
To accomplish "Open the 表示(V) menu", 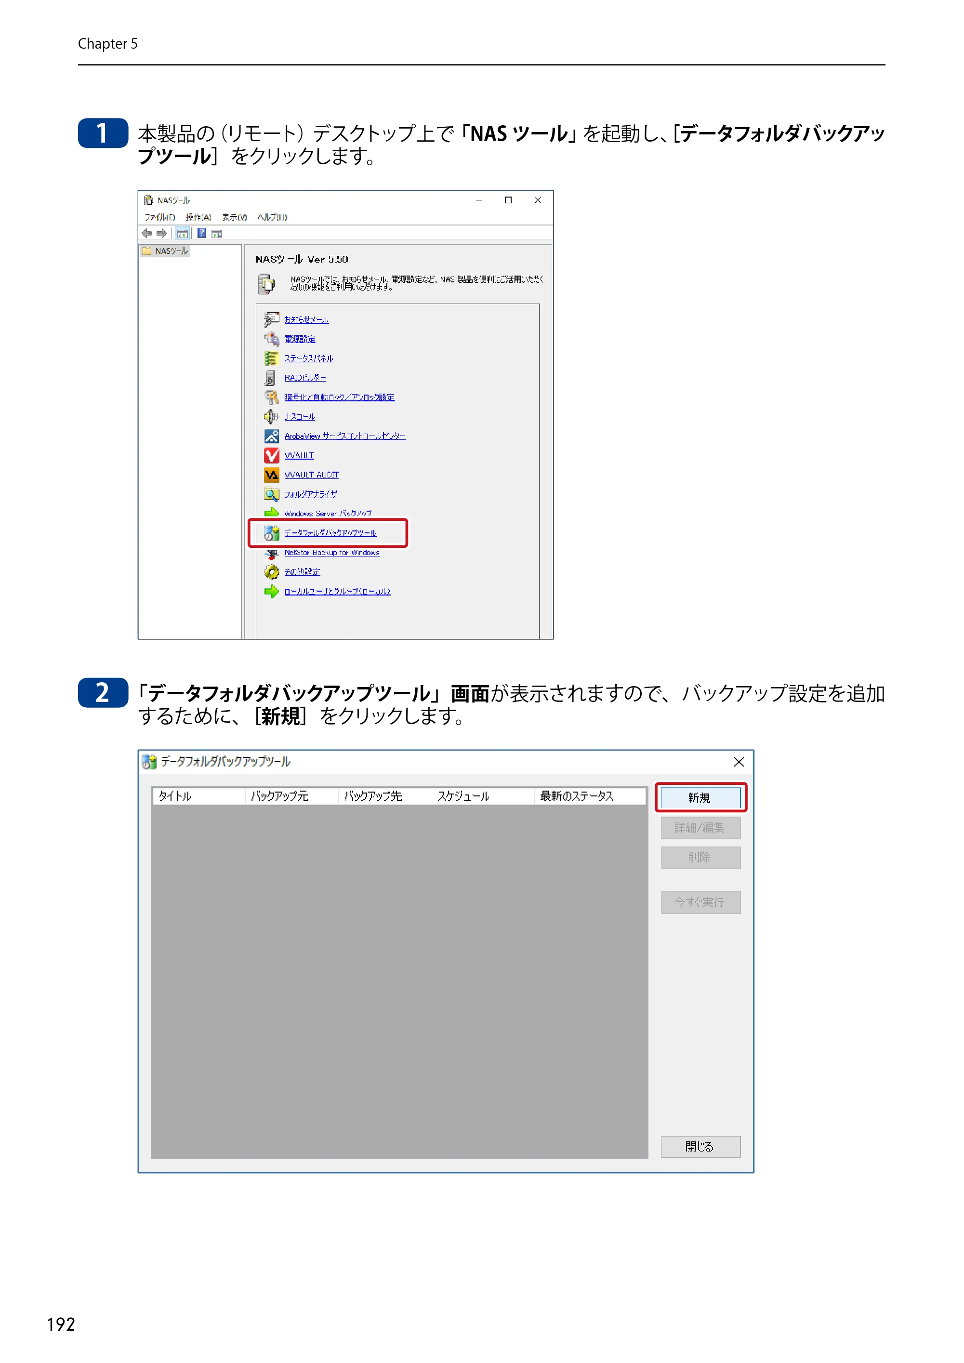I will [235, 217].
